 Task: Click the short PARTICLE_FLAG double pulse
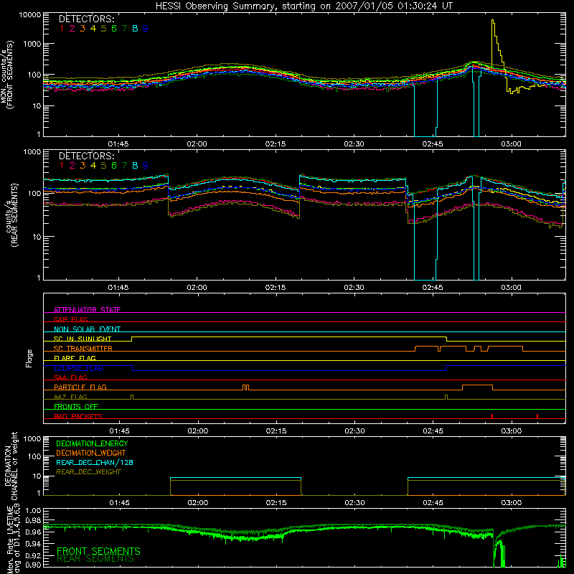tap(245, 387)
